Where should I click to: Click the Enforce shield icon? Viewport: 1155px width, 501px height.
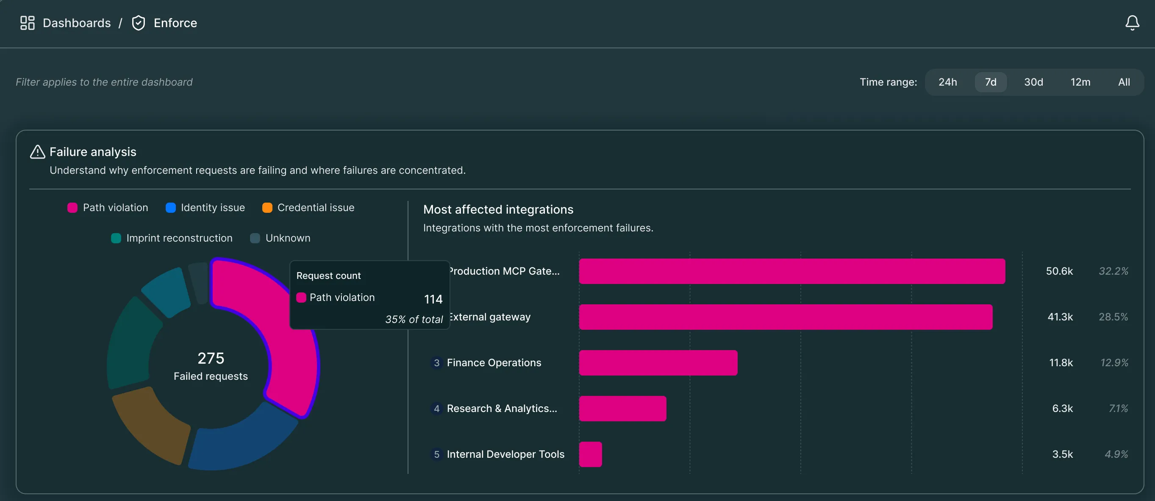pos(139,23)
